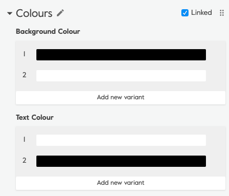This screenshot has height=196, width=229.
Task: Add new variant under Text Colour
Action: click(120, 183)
